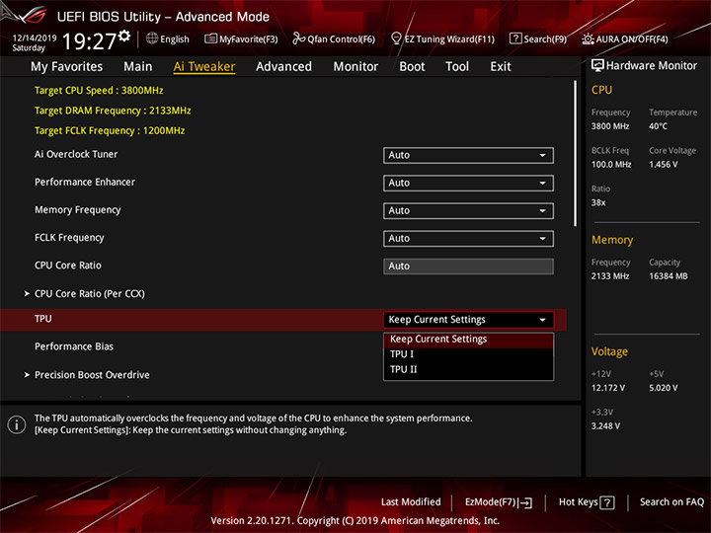This screenshot has height=533, width=711.
Task: Click +3.3V voltage value 3.248 V
Action: tap(605, 426)
